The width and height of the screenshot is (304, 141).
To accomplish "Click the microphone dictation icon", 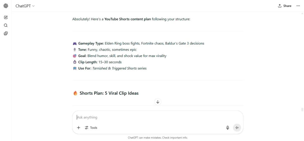I will (x=228, y=128).
